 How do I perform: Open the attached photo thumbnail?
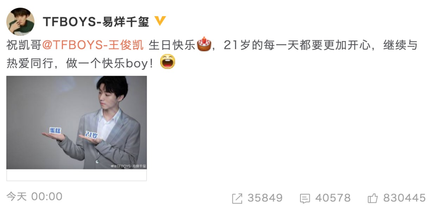77,122
